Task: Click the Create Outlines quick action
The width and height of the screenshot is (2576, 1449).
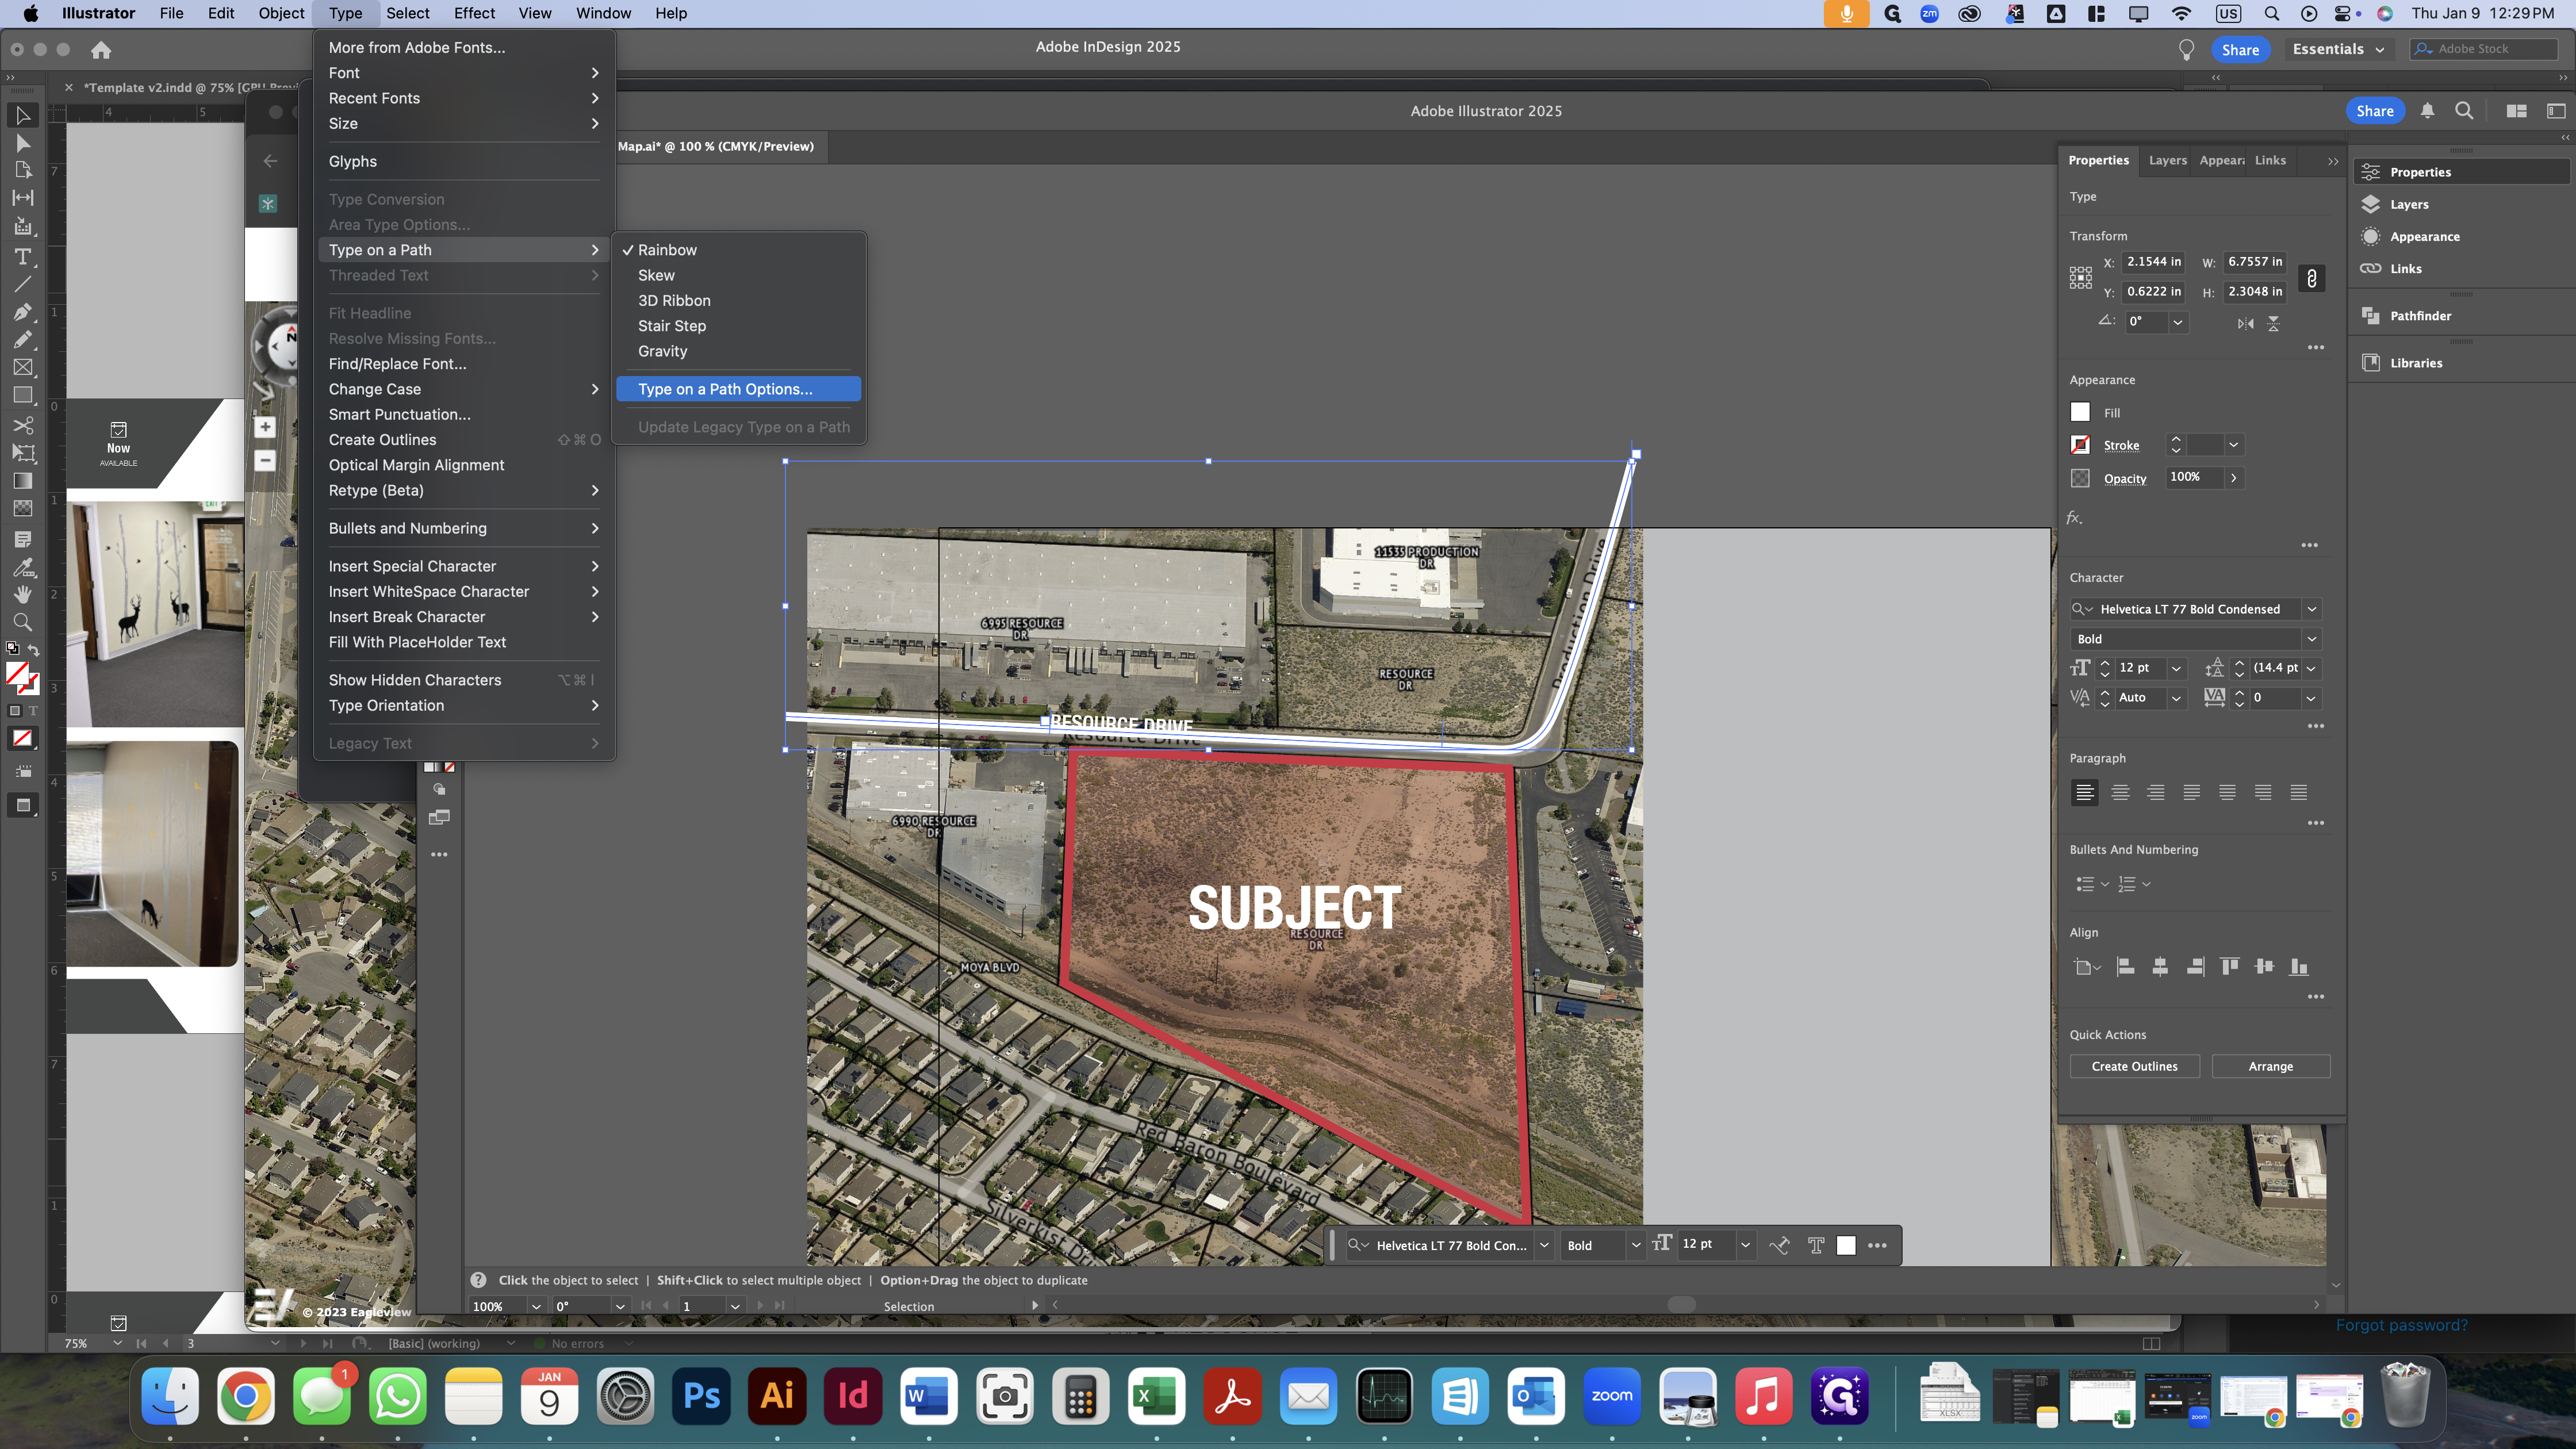Action: (x=2134, y=1066)
